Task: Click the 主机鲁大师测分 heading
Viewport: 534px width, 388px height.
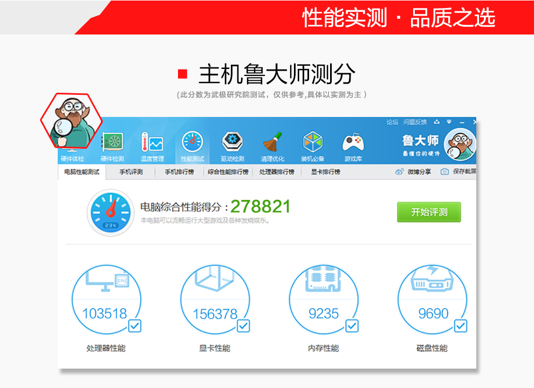Action: [x=277, y=74]
